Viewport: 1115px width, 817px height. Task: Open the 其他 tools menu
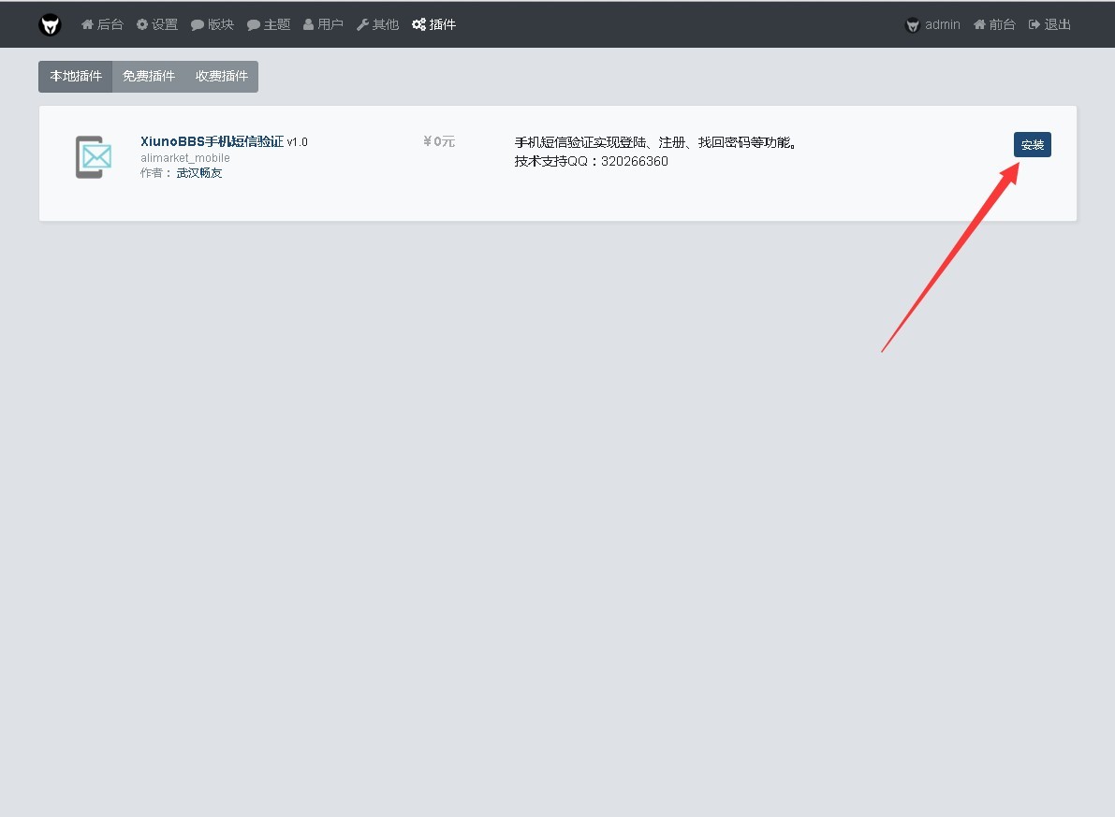pos(377,25)
